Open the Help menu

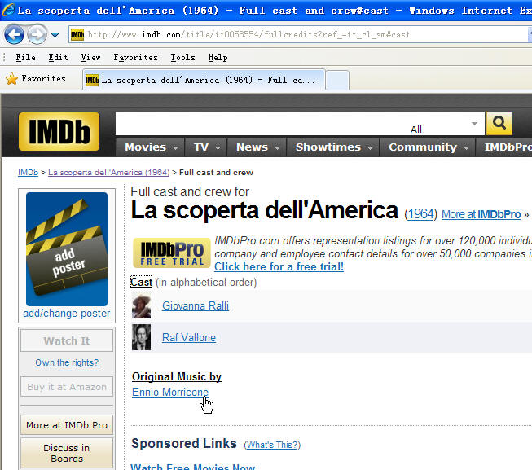click(218, 57)
